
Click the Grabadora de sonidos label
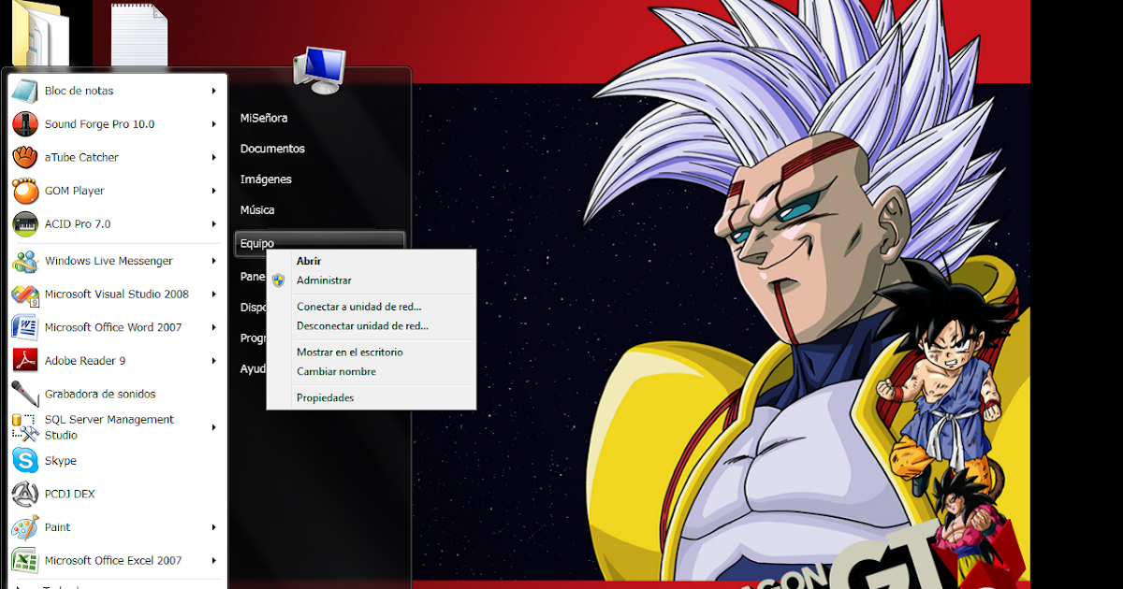100,395
